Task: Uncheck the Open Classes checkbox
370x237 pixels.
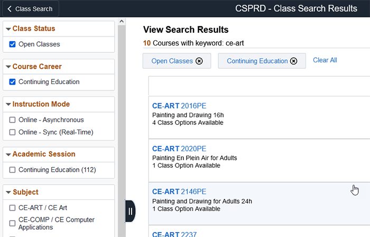Action: coord(12,44)
